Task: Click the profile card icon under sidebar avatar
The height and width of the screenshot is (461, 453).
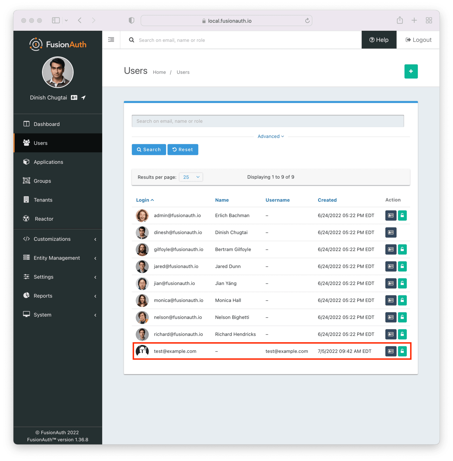Action: pos(74,98)
